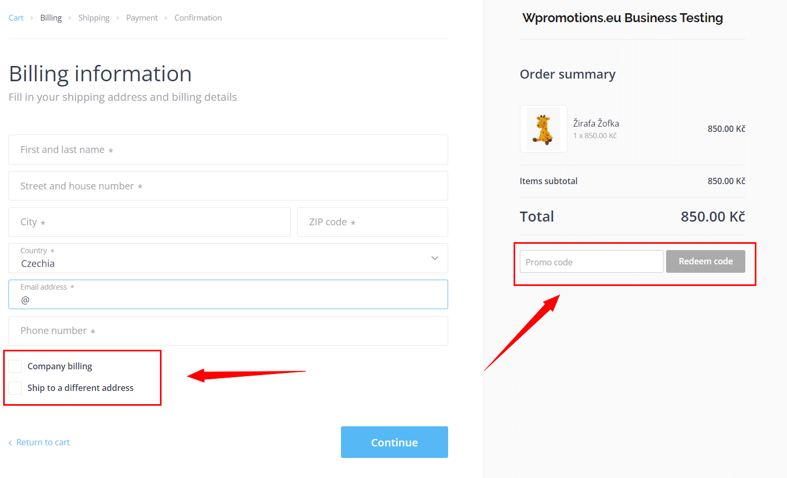787x478 pixels.
Task: Open the Payment breadcrumb step
Action: 142,18
